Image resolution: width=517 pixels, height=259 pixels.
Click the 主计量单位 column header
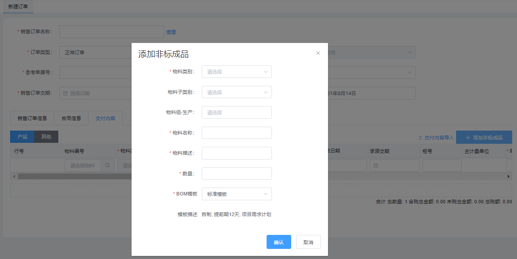tap(477, 151)
